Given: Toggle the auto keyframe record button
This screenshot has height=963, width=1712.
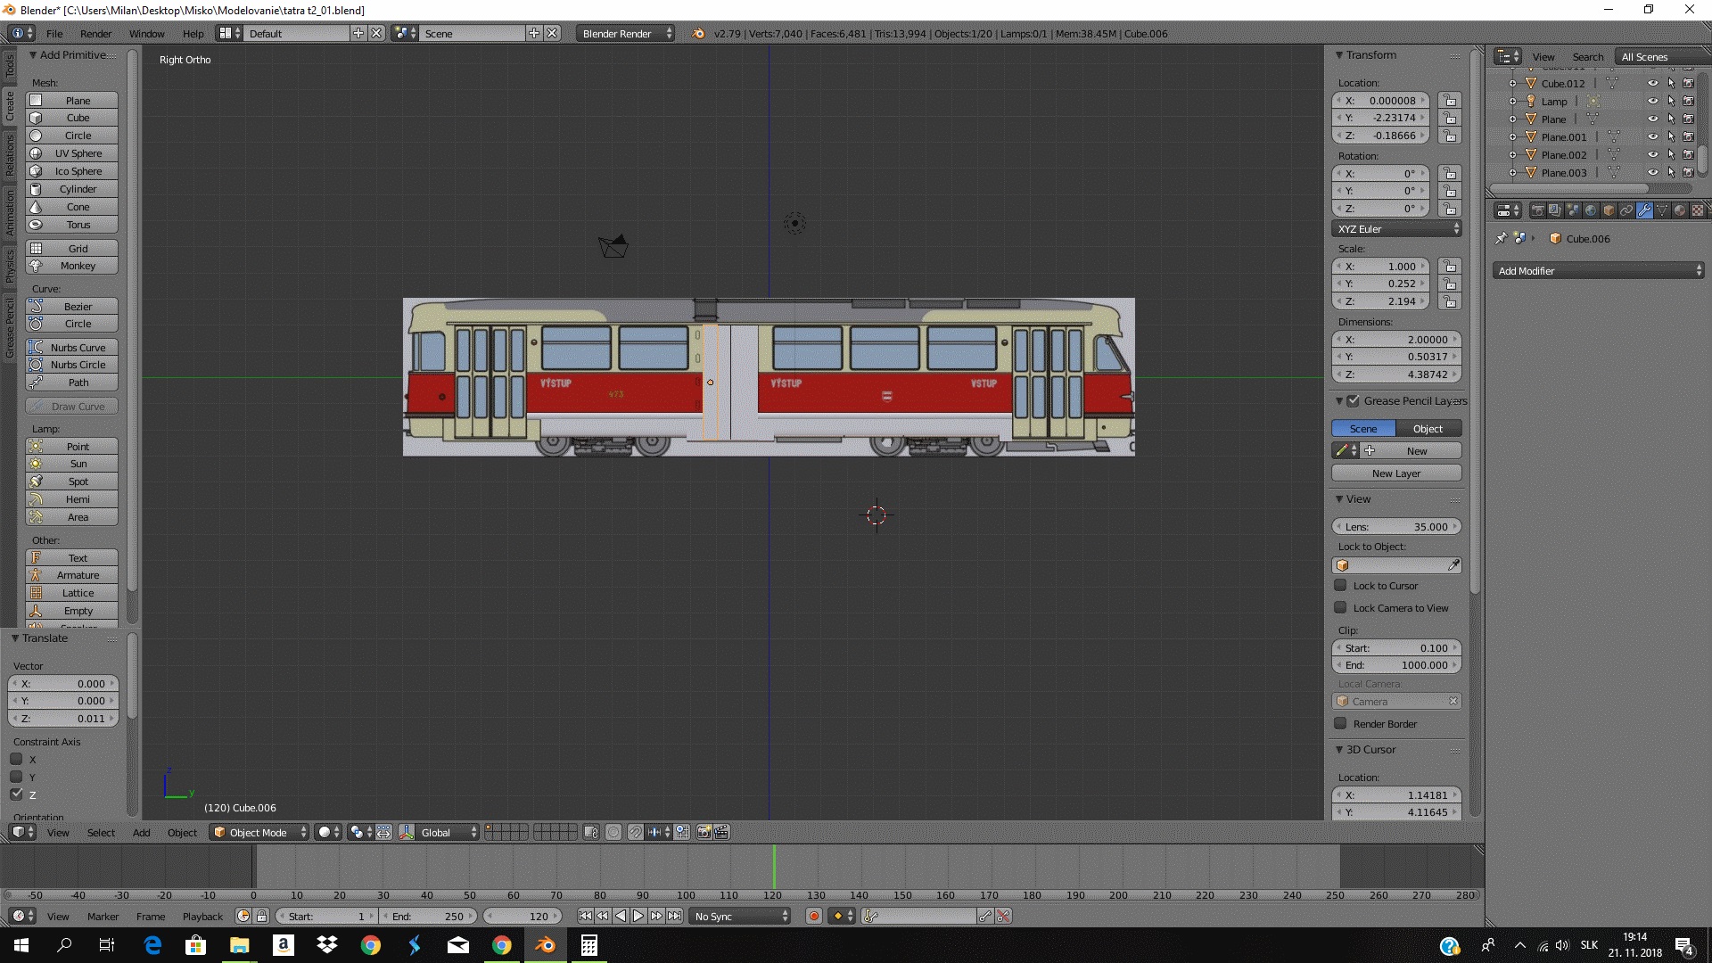Looking at the screenshot, I should pyautogui.click(x=813, y=916).
